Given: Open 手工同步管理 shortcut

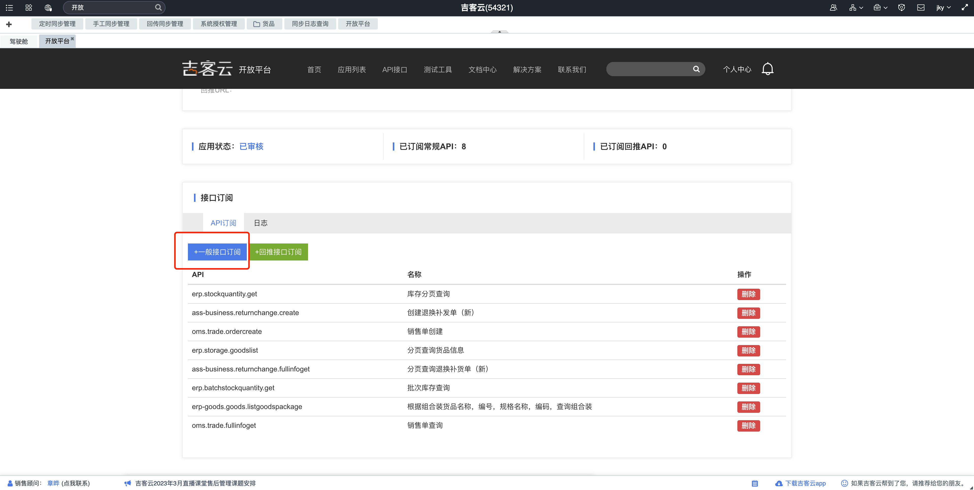Looking at the screenshot, I should pyautogui.click(x=111, y=24).
